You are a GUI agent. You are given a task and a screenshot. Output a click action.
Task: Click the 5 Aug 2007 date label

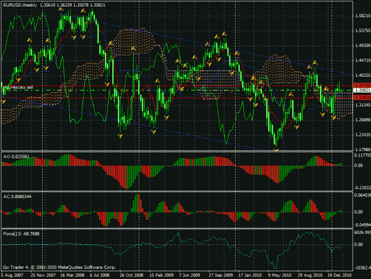point(12,275)
